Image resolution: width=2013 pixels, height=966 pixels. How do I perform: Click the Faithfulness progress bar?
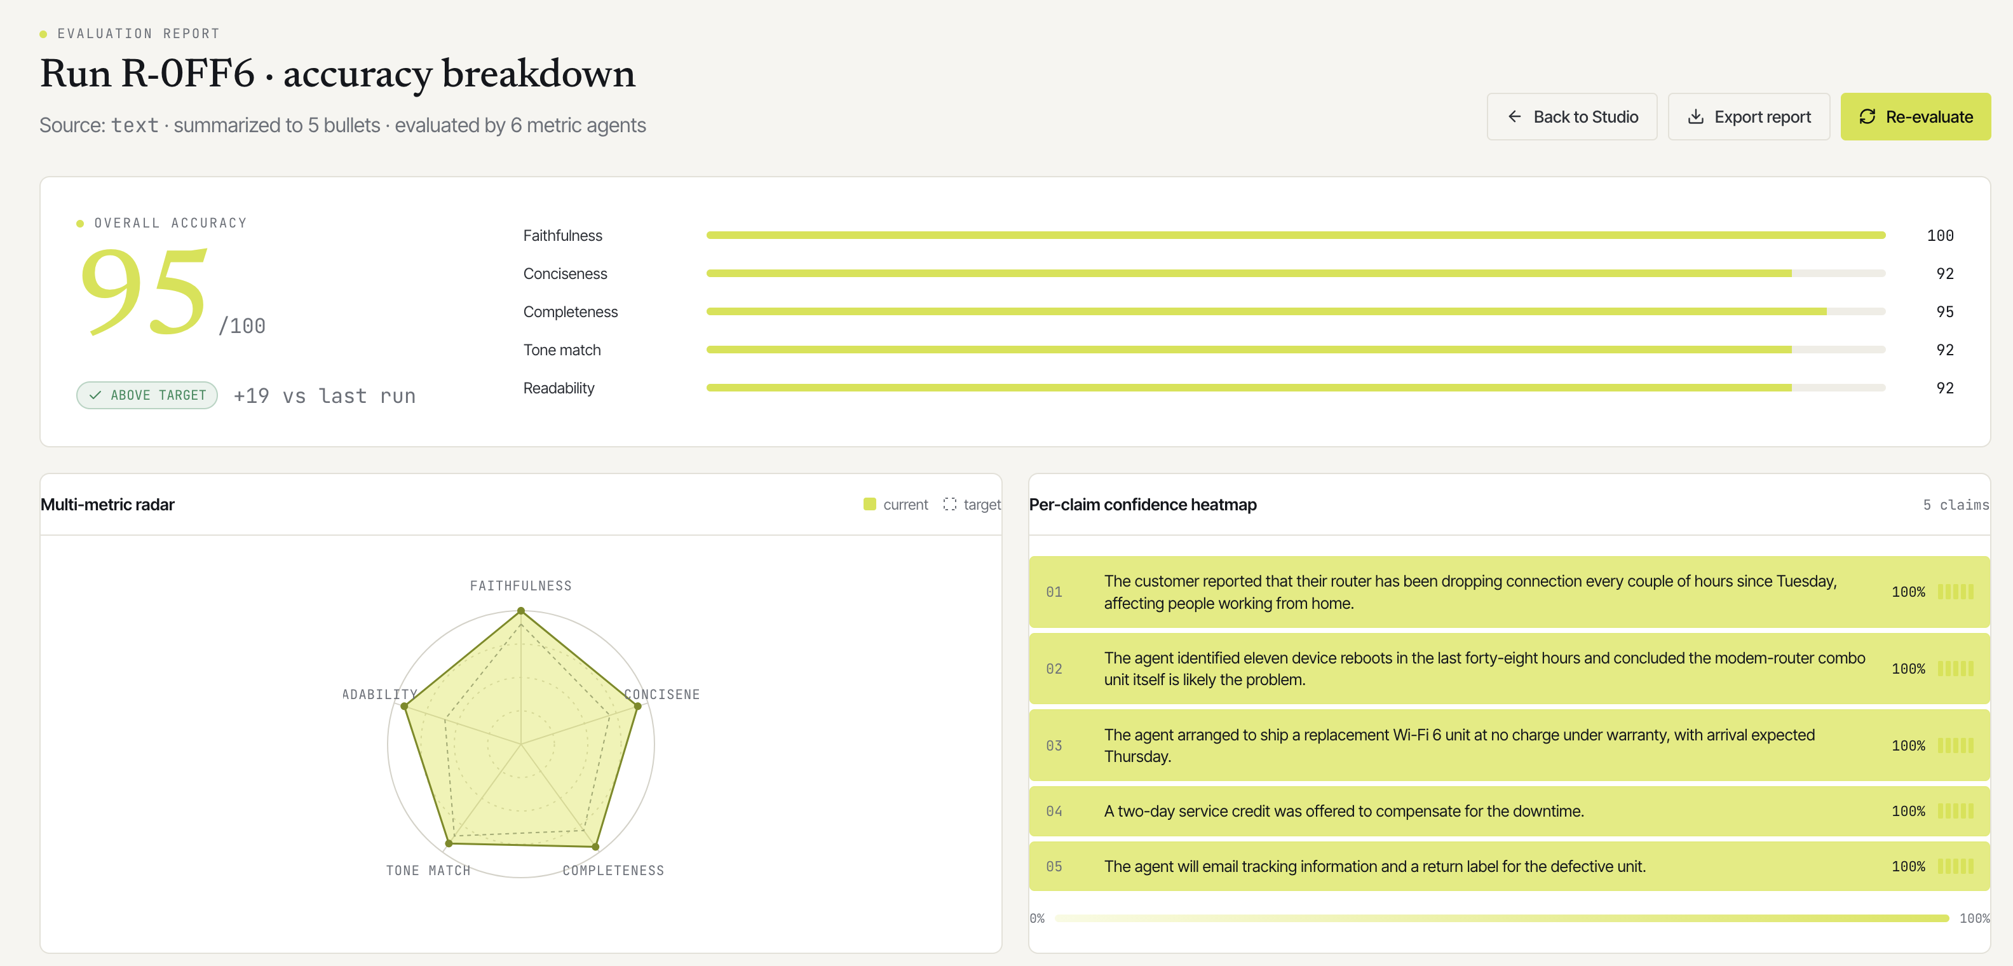pos(1296,235)
